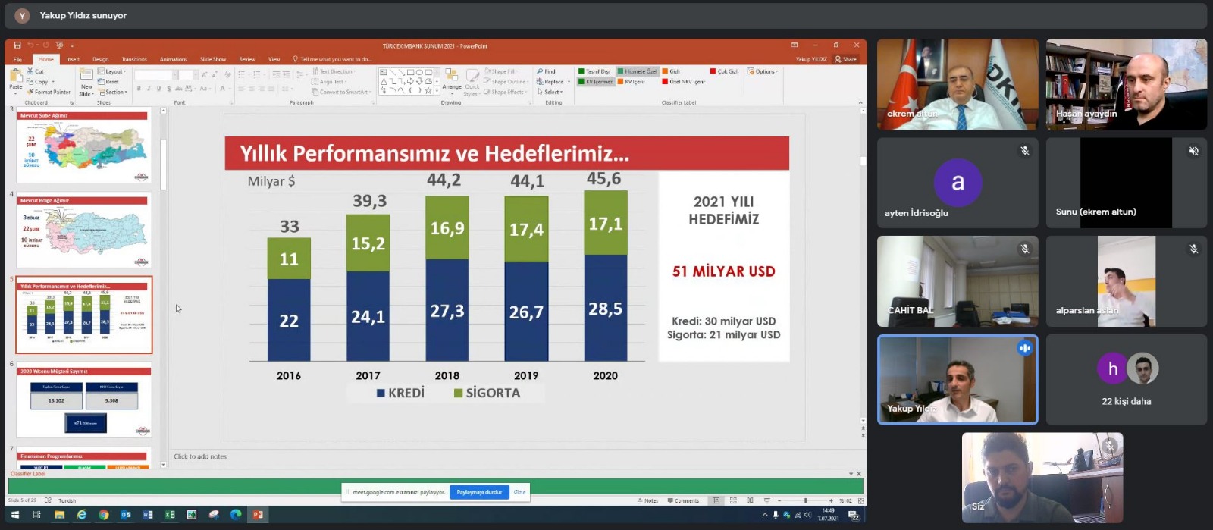Adjust the zoom slider in status bar
The image size is (1213, 530).
tap(805, 500)
